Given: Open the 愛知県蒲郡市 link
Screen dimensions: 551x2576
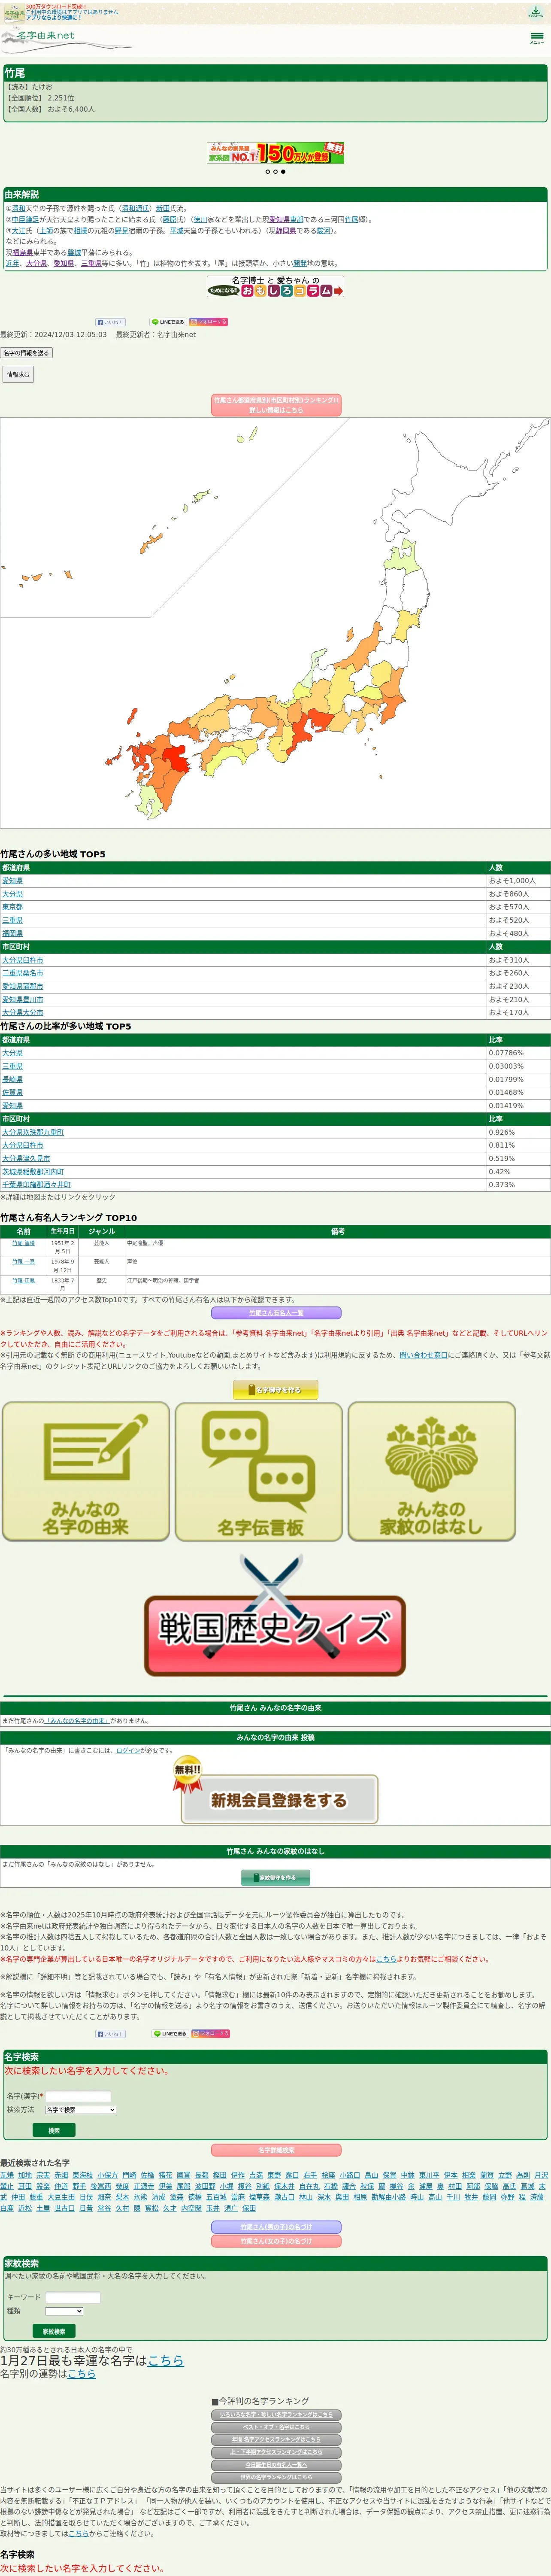Looking at the screenshot, I should click(x=23, y=986).
